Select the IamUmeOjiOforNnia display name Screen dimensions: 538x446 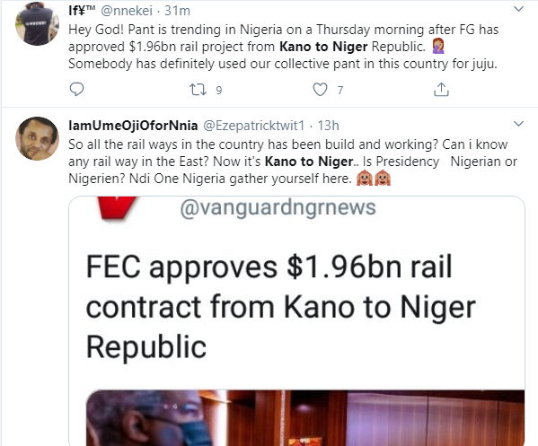[x=133, y=126]
